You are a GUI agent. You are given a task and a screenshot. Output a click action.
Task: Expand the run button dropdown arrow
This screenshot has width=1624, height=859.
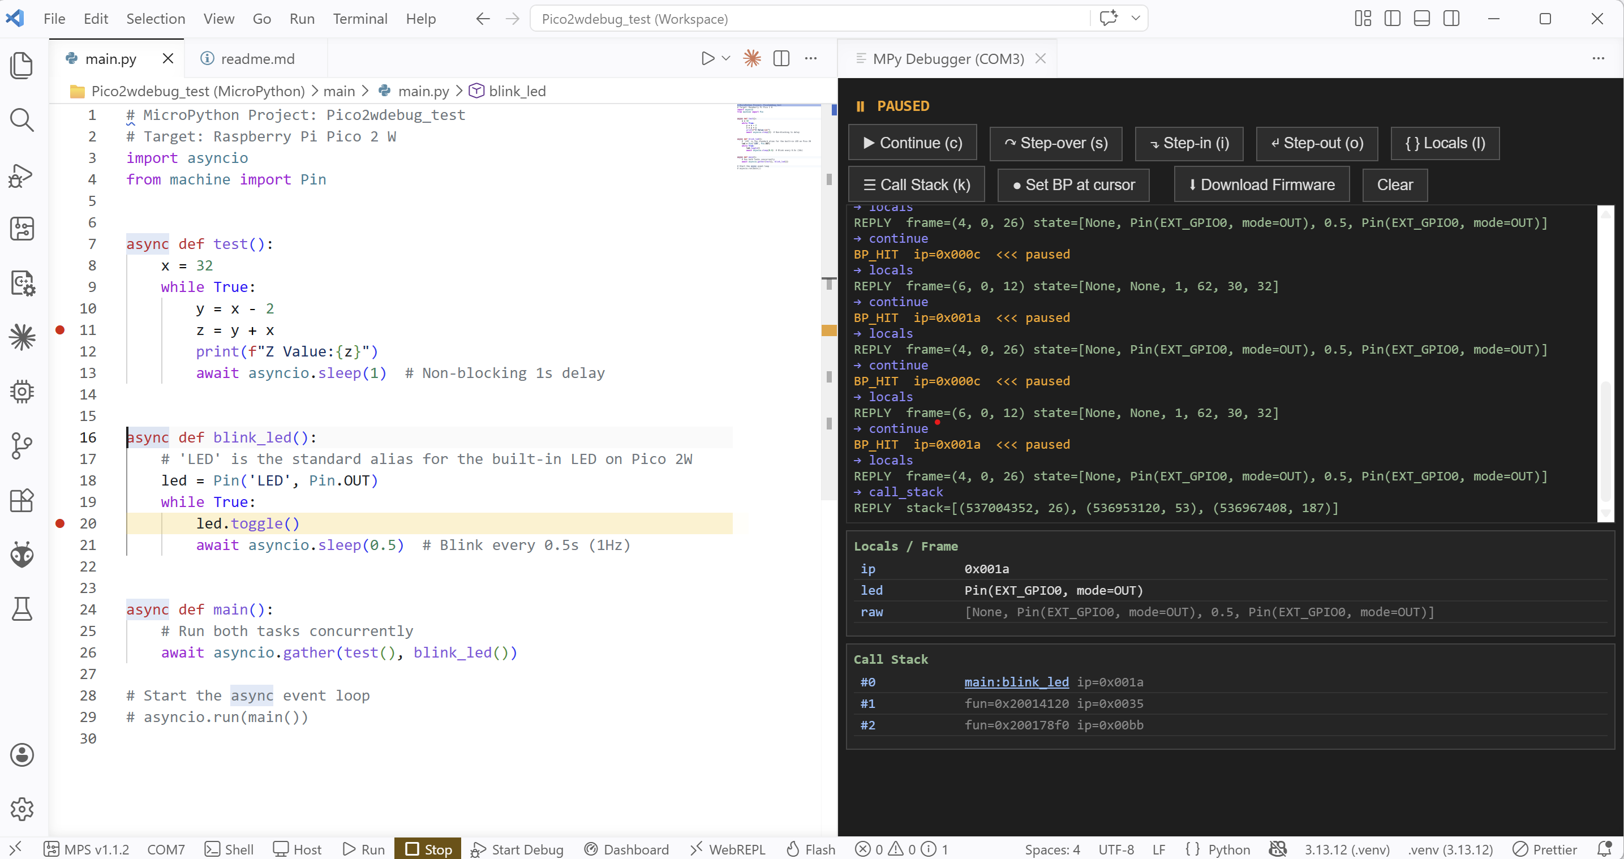(x=725, y=59)
